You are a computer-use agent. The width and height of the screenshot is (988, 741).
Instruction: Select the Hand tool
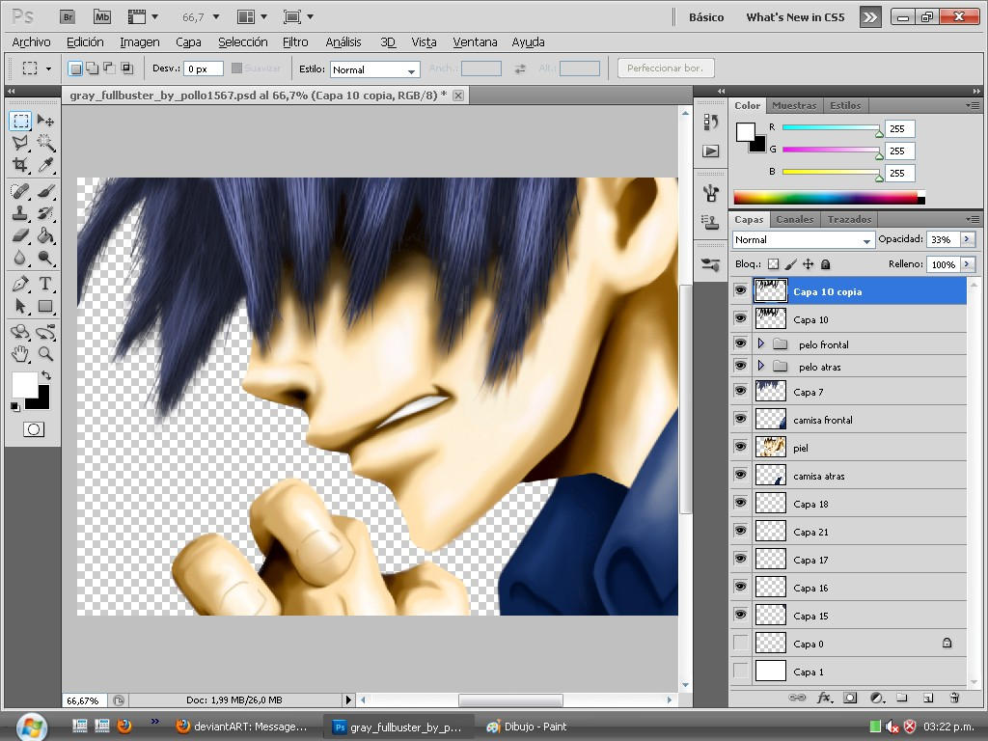click(x=21, y=353)
